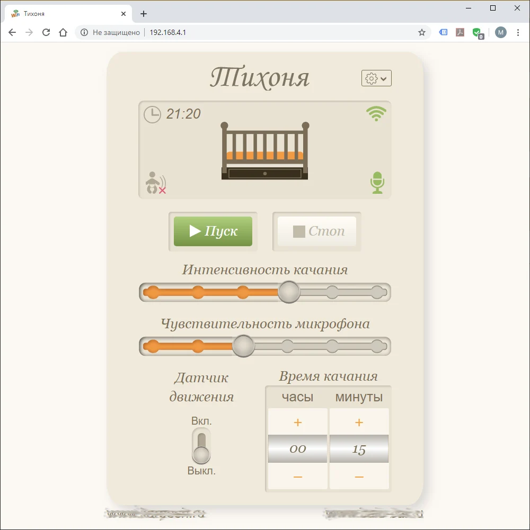Click the 21:20 time display
The width and height of the screenshot is (530, 530).
tap(183, 114)
